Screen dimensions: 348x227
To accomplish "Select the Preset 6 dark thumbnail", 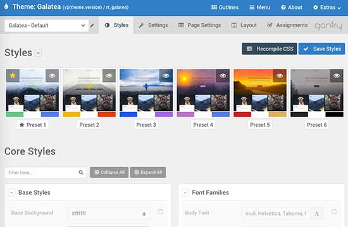I will point(317,90).
